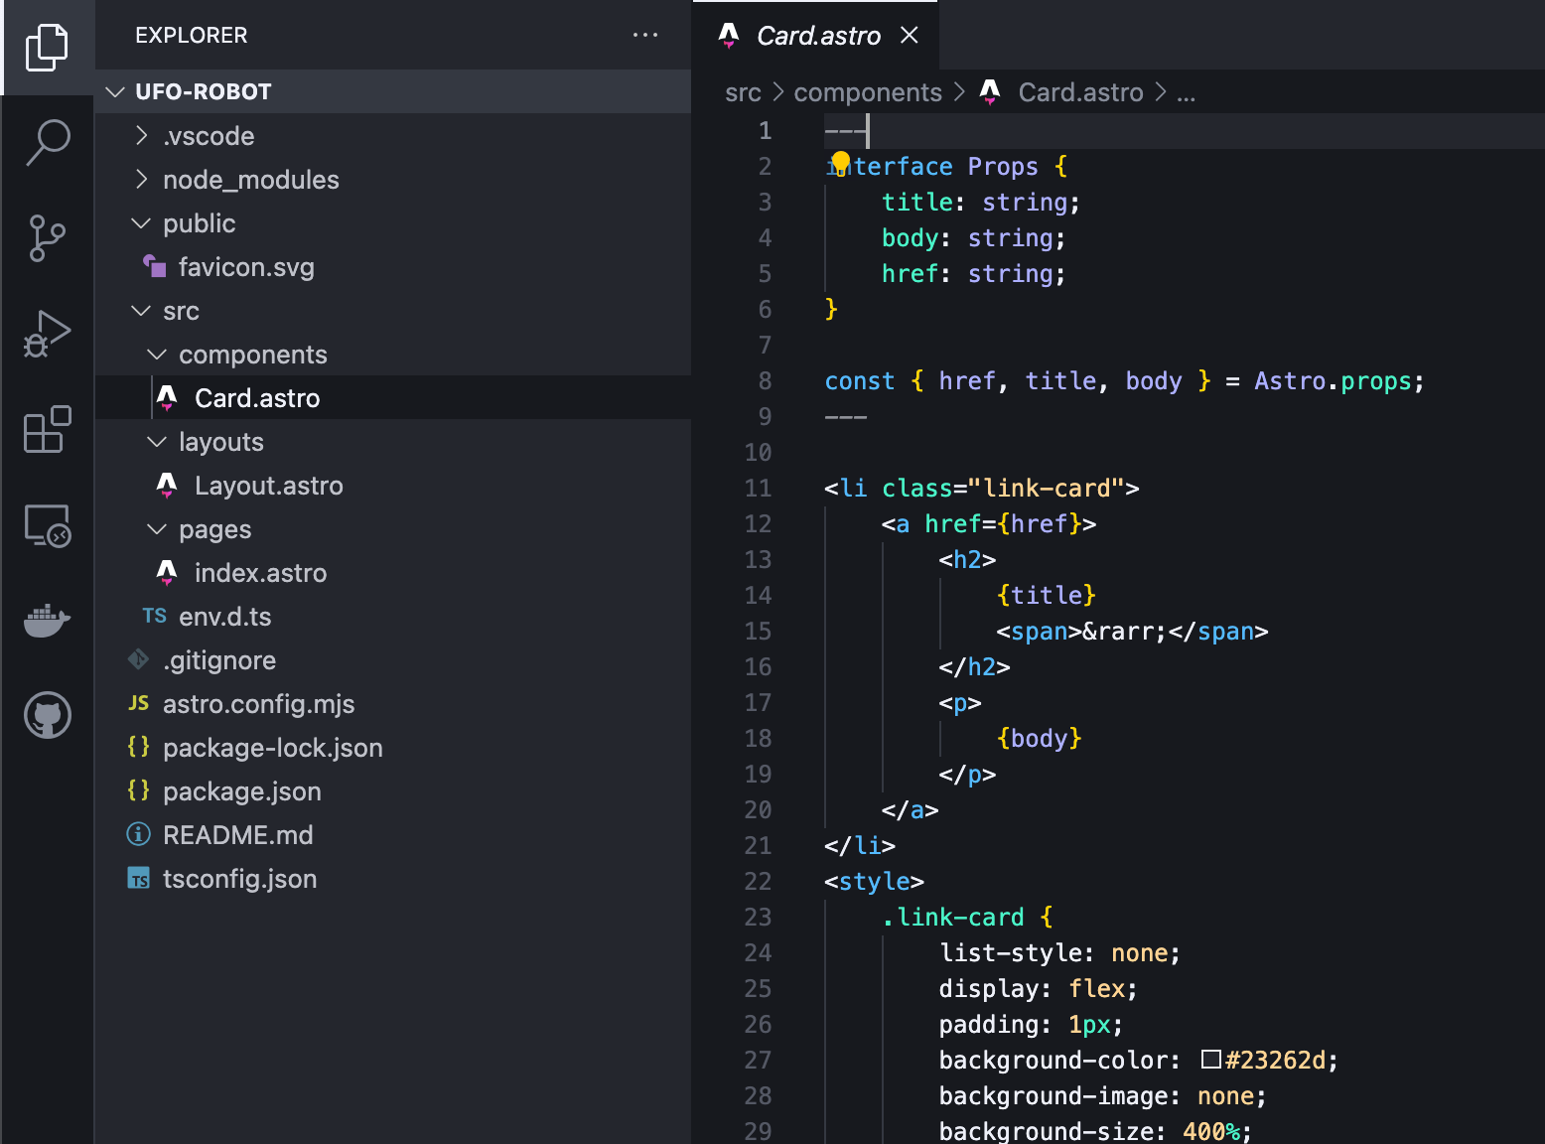This screenshot has height=1144, width=1545.
Task: Select the Card.astro editor tab
Action: pos(817,36)
